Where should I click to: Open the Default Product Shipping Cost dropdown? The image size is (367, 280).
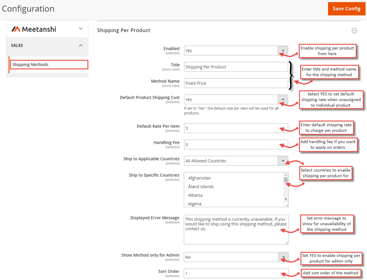pos(236,100)
